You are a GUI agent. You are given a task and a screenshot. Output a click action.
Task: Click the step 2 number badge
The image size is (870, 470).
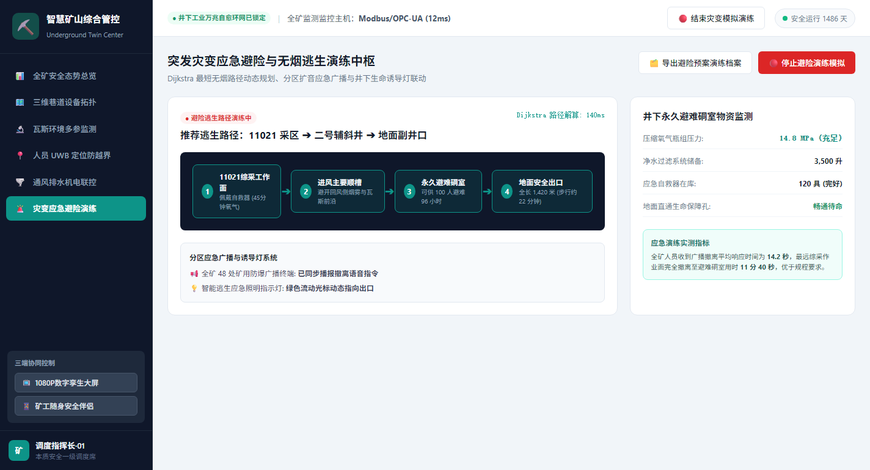pyautogui.click(x=306, y=191)
